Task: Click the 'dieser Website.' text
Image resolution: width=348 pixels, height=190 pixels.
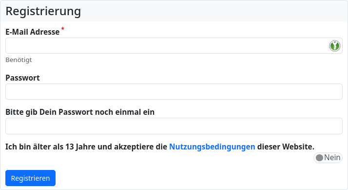Action: click(286, 147)
